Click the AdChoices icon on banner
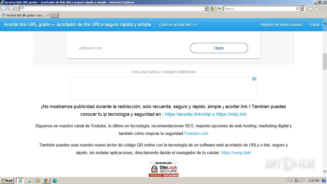The image size is (327, 184). point(254,79)
